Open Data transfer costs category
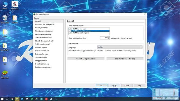 pos(49,54)
